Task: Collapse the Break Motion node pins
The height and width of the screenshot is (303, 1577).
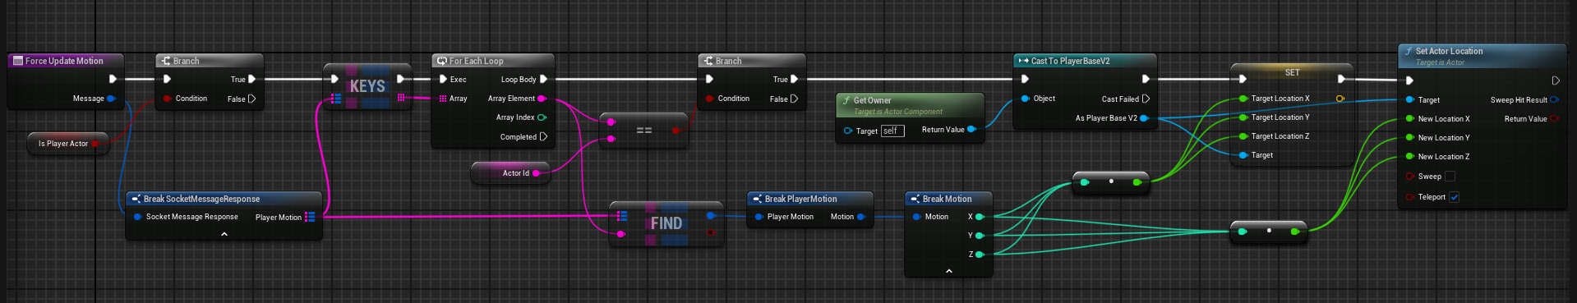Action: (949, 271)
